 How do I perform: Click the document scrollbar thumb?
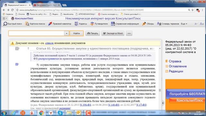160,90
